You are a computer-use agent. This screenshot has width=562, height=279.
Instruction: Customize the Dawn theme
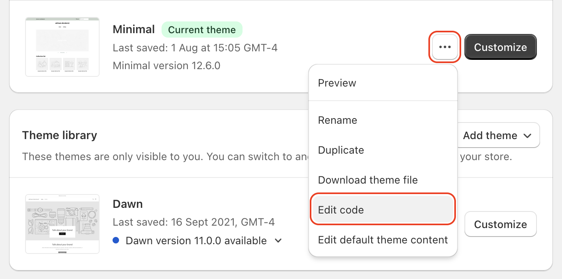click(500, 224)
